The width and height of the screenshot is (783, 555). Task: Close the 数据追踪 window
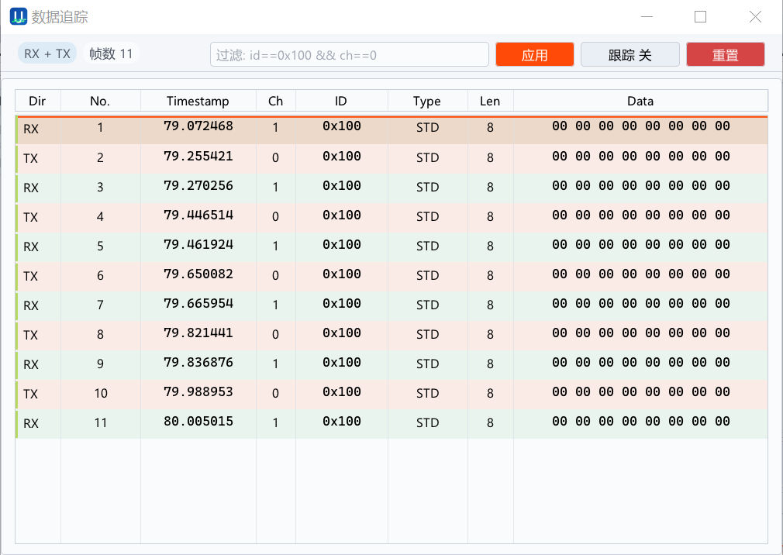coord(755,16)
